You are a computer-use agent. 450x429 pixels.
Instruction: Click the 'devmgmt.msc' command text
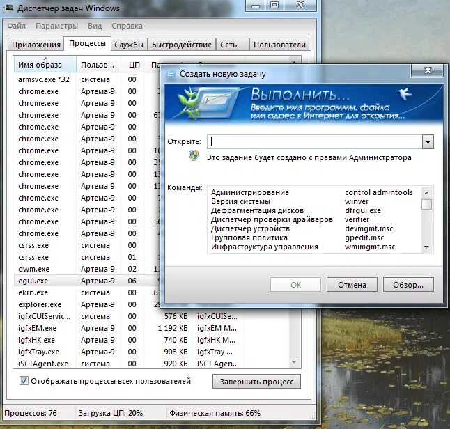[368, 228]
